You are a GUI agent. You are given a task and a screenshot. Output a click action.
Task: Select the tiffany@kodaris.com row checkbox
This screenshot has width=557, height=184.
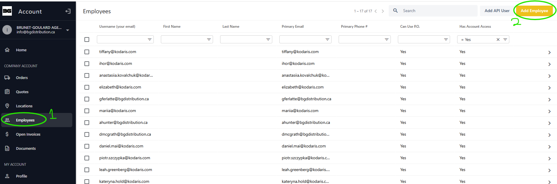coord(87,52)
